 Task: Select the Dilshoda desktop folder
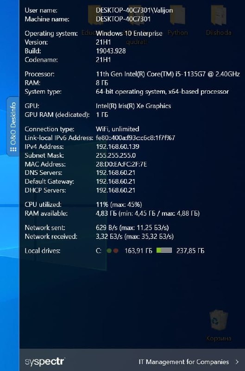[x=219, y=21]
